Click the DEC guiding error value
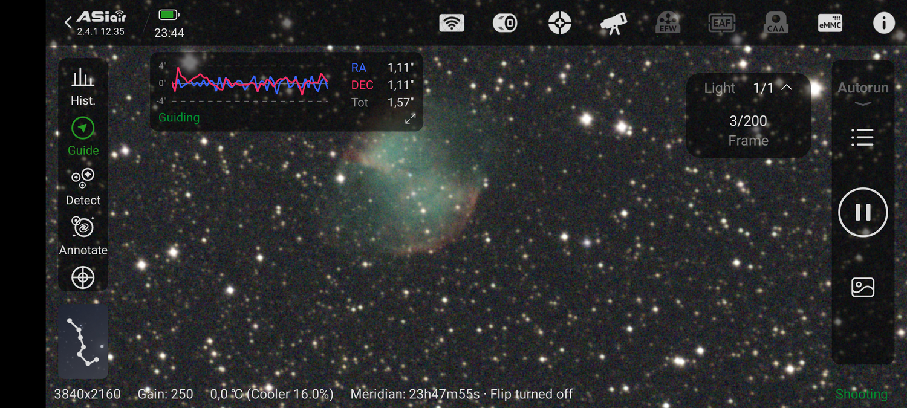Viewport: 907px width, 408px height. (400, 85)
